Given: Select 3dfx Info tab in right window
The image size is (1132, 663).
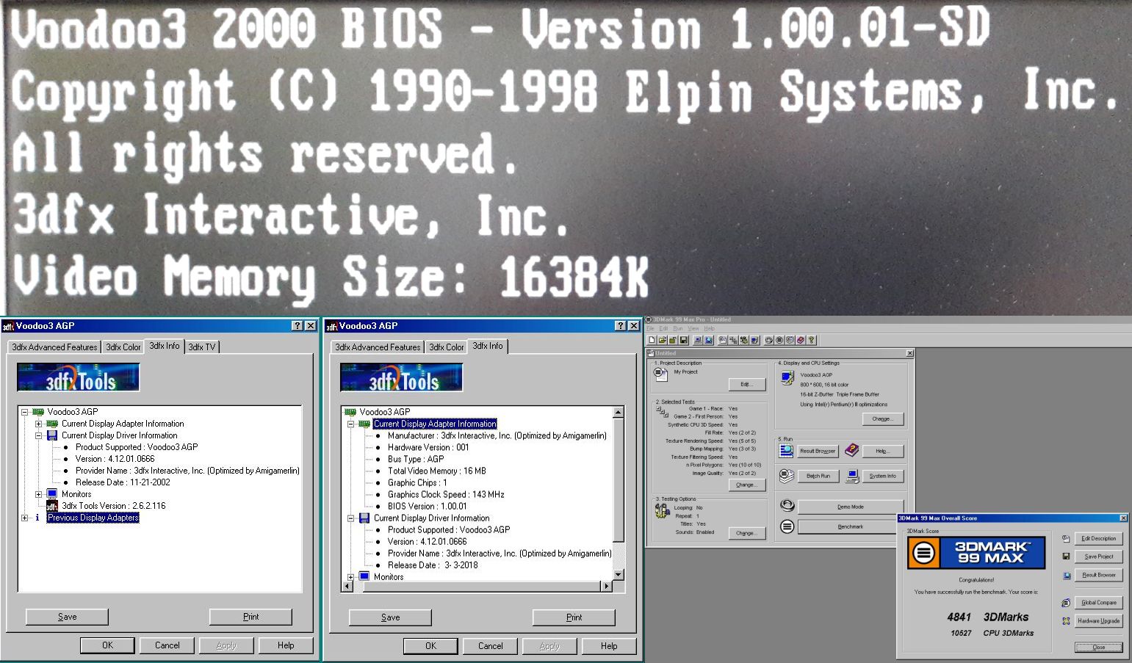Looking at the screenshot, I should pos(488,346).
